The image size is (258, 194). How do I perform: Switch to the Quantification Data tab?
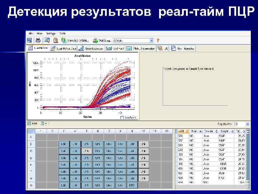pyautogui.click(x=63, y=48)
